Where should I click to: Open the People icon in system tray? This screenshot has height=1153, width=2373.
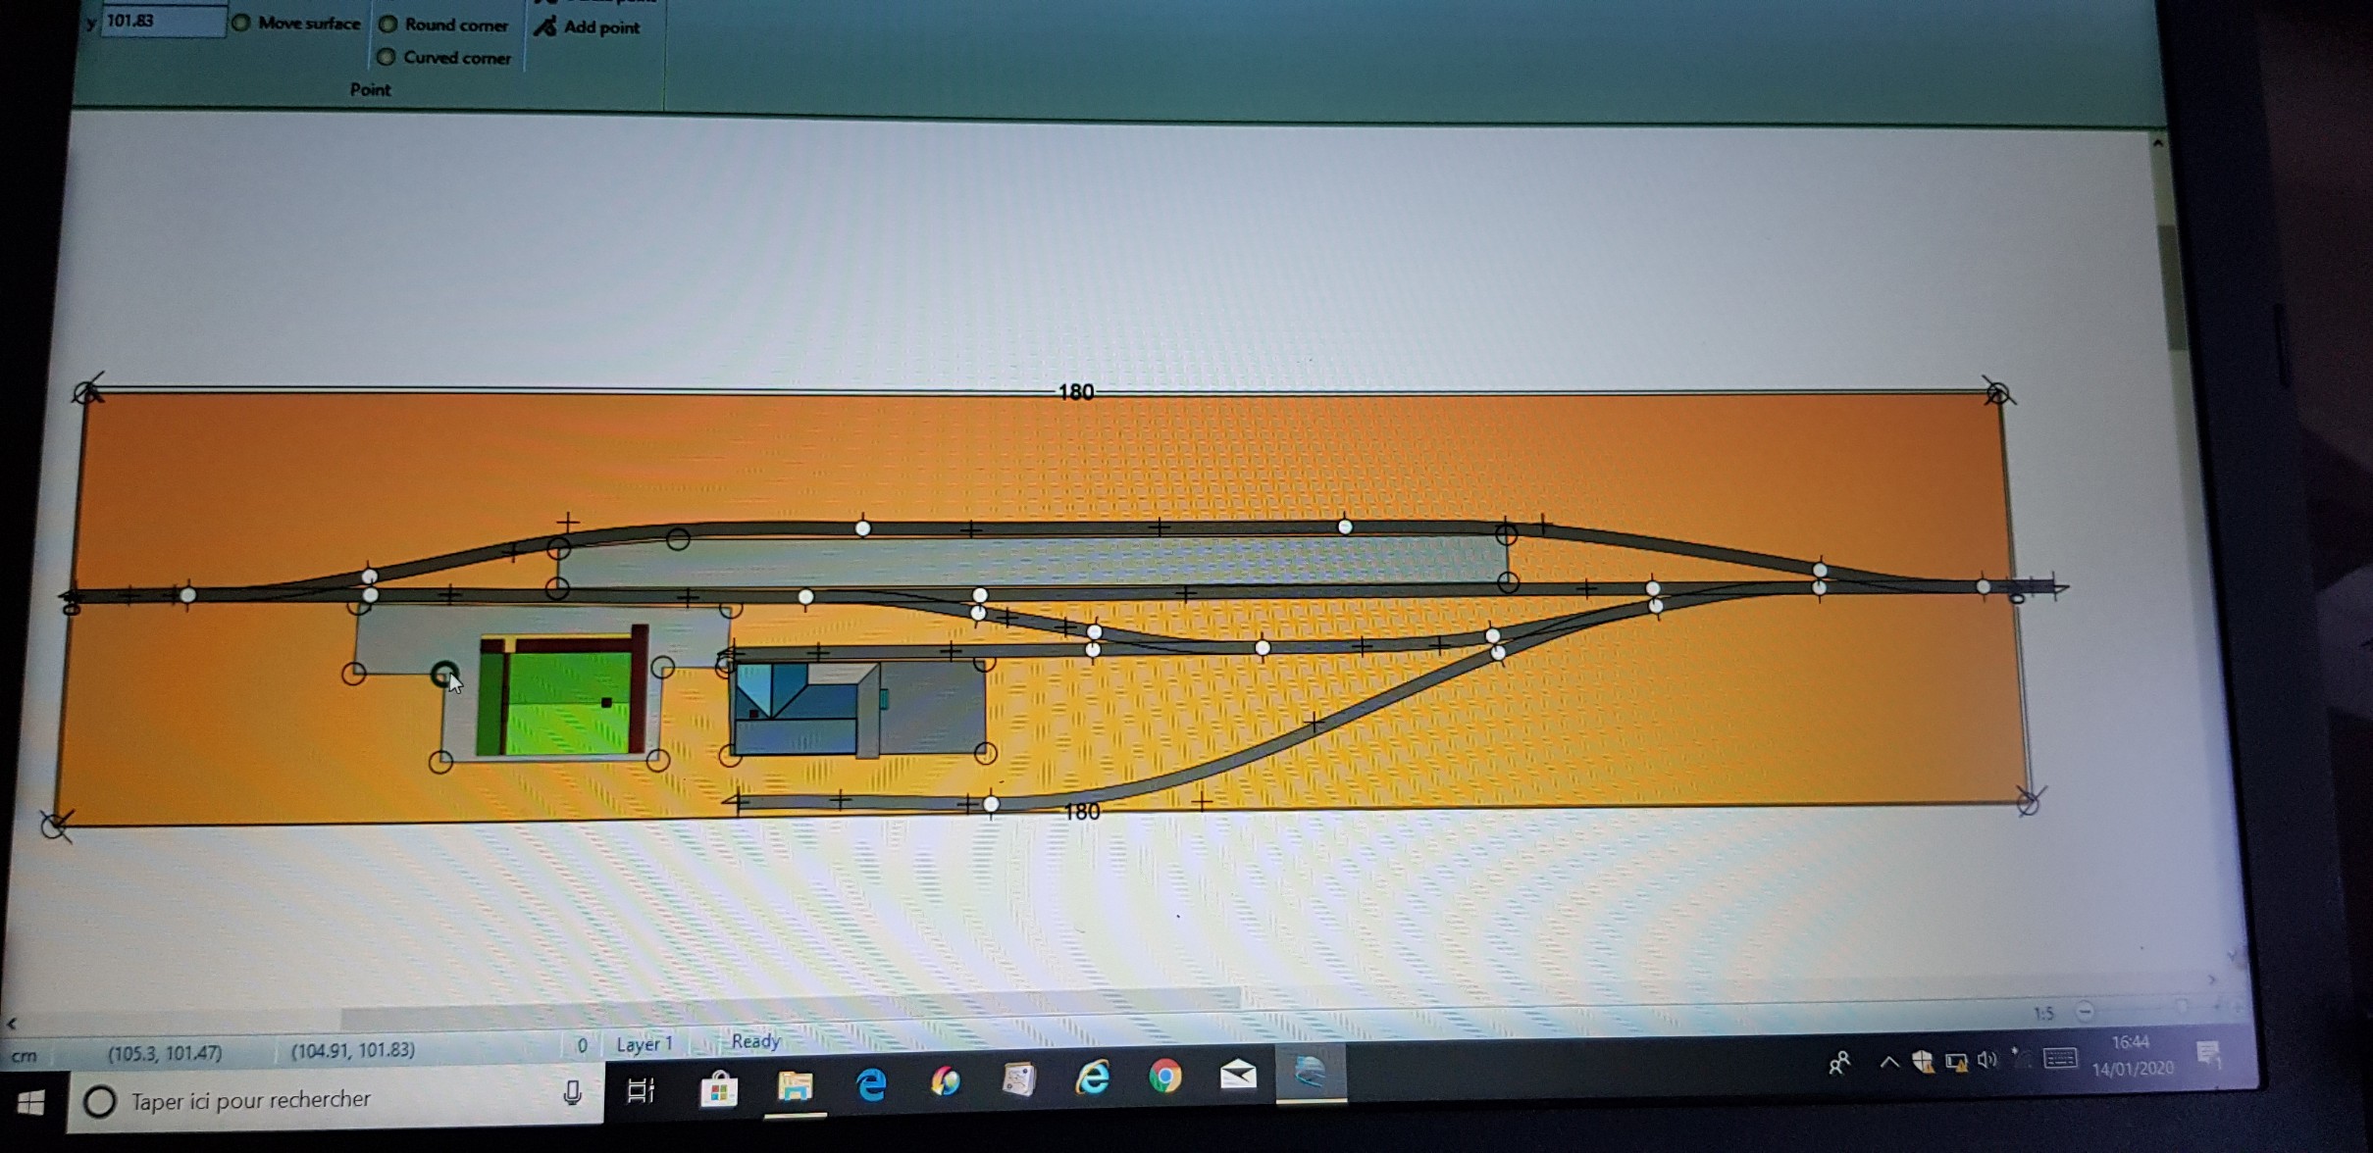(1839, 1063)
